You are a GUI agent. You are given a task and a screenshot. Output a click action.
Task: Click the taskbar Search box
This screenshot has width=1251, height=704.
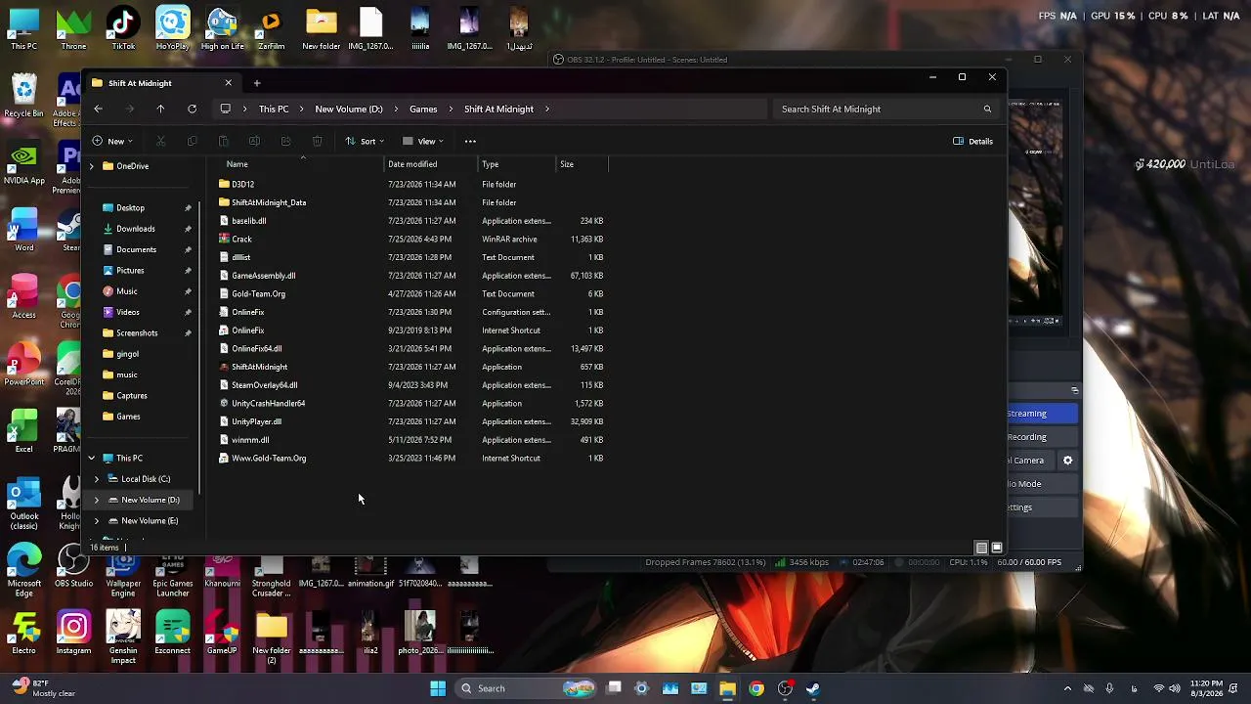coord(525,688)
